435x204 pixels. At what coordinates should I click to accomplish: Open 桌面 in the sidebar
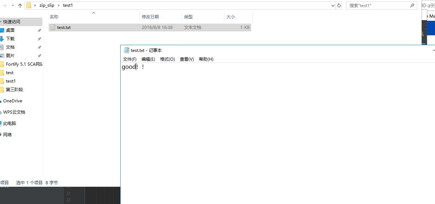10,30
